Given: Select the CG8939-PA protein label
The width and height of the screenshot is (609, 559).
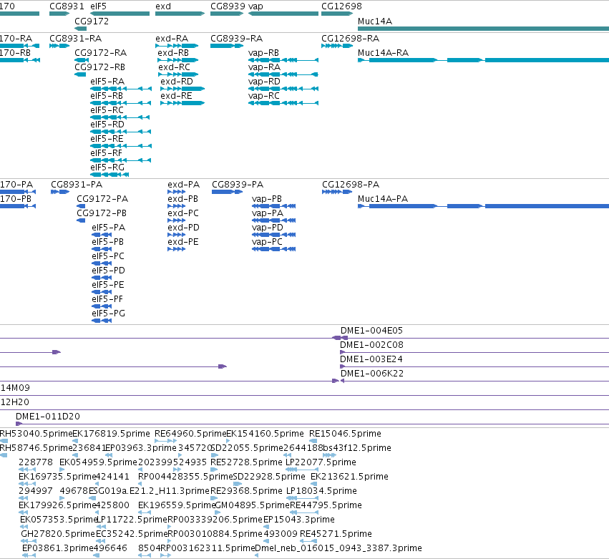Looking at the screenshot, I should pyautogui.click(x=238, y=185).
